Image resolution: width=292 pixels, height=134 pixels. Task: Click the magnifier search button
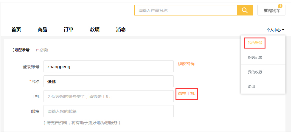click(245, 10)
